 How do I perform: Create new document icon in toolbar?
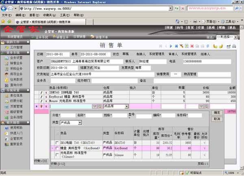tap(187, 46)
